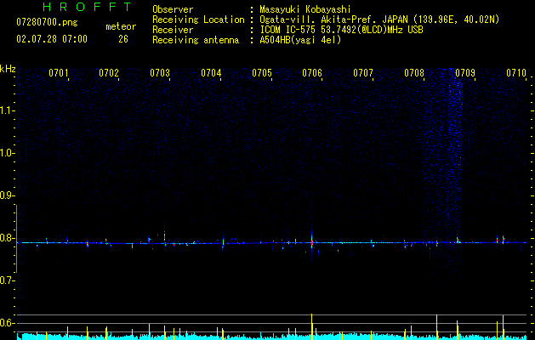This screenshot has width=535, height=340.
Task: Click the 0707 time marker
Action: pos(363,73)
